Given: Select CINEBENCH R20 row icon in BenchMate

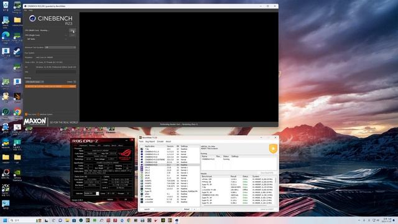Looking at the screenshot, I should pyautogui.click(x=142, y=162).
